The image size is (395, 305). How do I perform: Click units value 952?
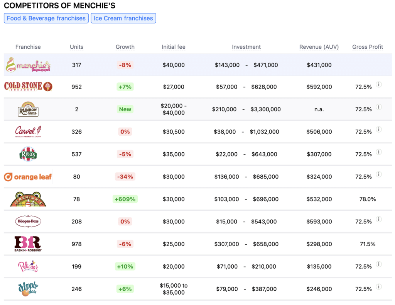tap(77, 87)
